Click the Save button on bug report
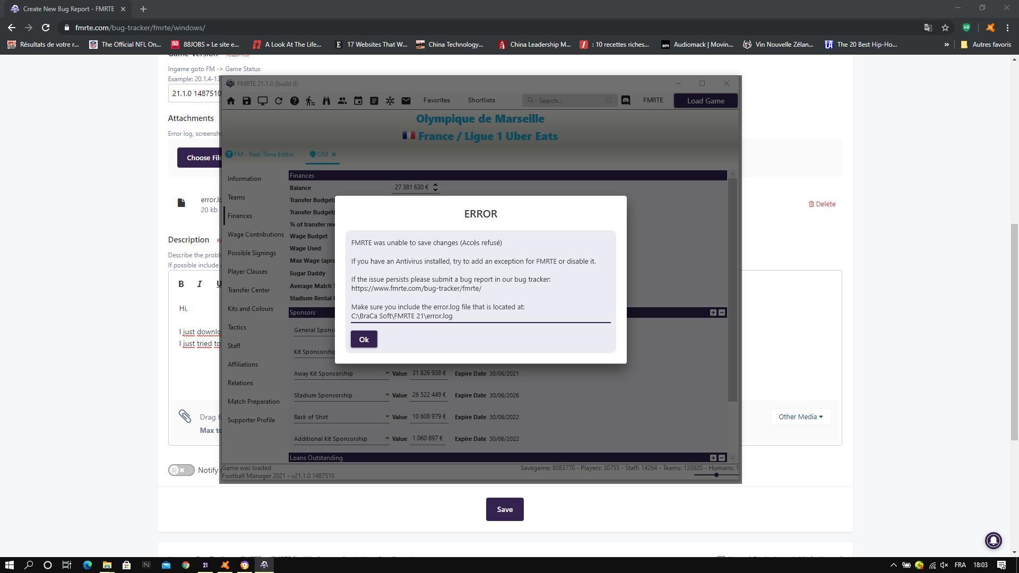1019x573 pixels. (505, 509)
